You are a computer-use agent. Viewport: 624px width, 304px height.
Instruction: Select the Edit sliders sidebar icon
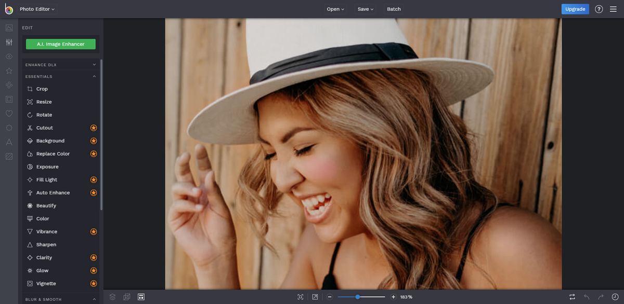coord(9,42)
